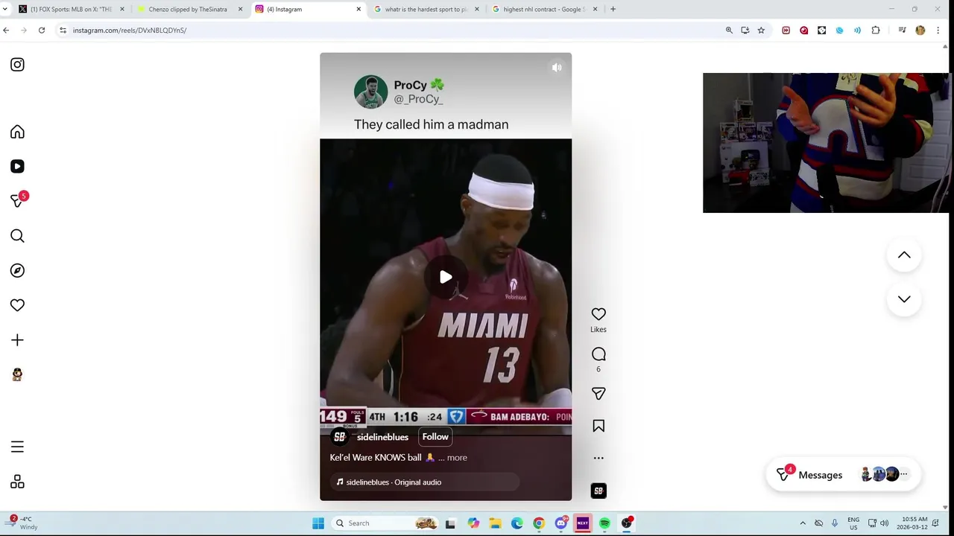954x536 pixels.
Task: Click the Create plus icon
Action: 17,340
